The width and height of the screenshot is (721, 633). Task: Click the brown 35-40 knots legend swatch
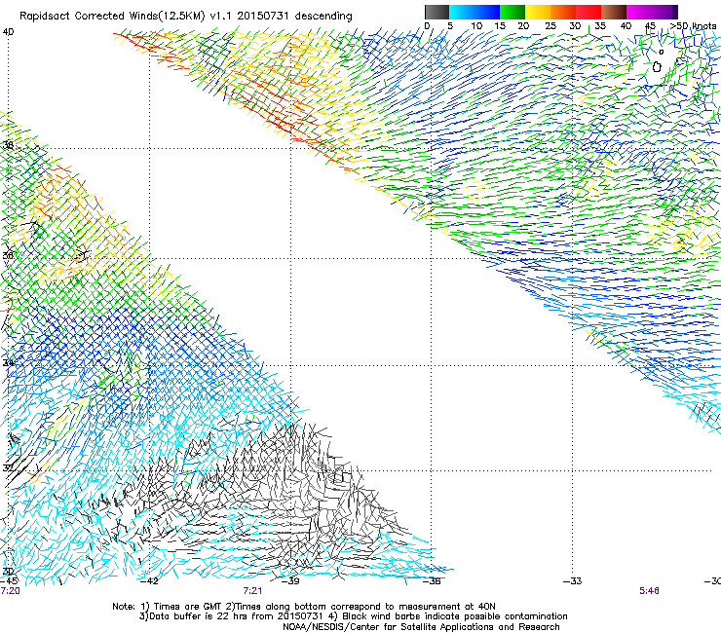[x=614, y=12]
